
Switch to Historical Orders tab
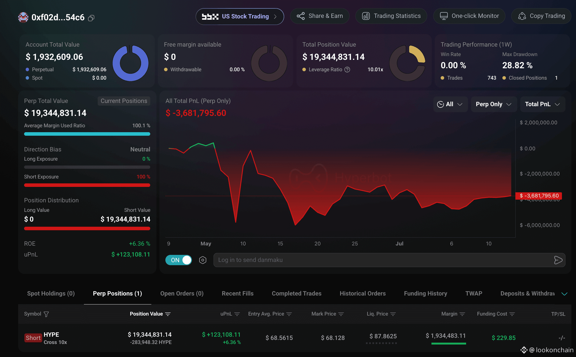pyautogui.click(x=363, y=294)
